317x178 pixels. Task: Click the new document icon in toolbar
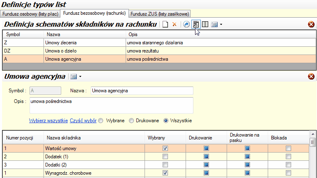165,25
